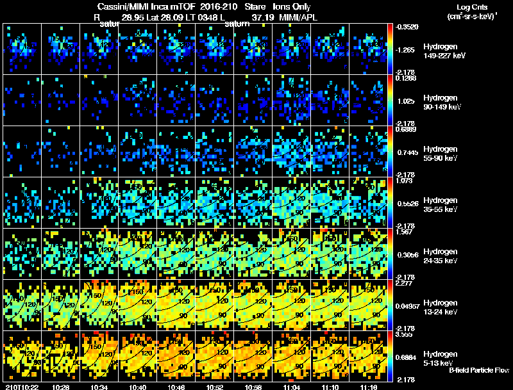This screenshot has height=390, width=513.
Task: Click the 55-90 keV panel at 10:22
Action: pos(22,152)
